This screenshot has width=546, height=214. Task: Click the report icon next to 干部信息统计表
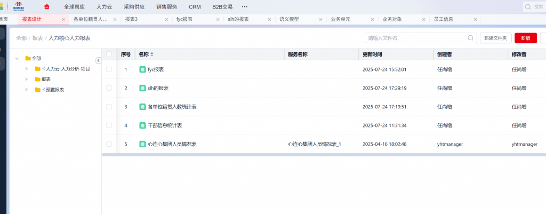[142, 125]
